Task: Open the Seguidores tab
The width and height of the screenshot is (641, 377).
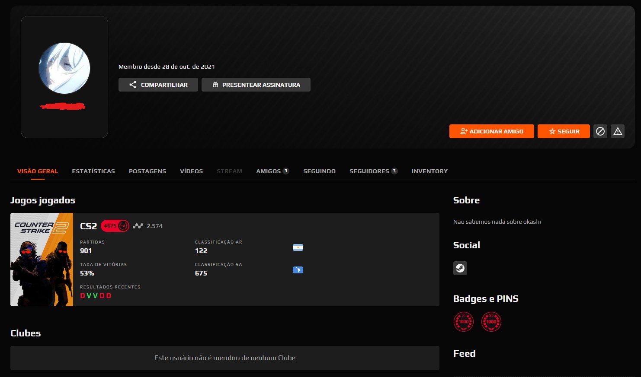Action: (x=373, y=171)
